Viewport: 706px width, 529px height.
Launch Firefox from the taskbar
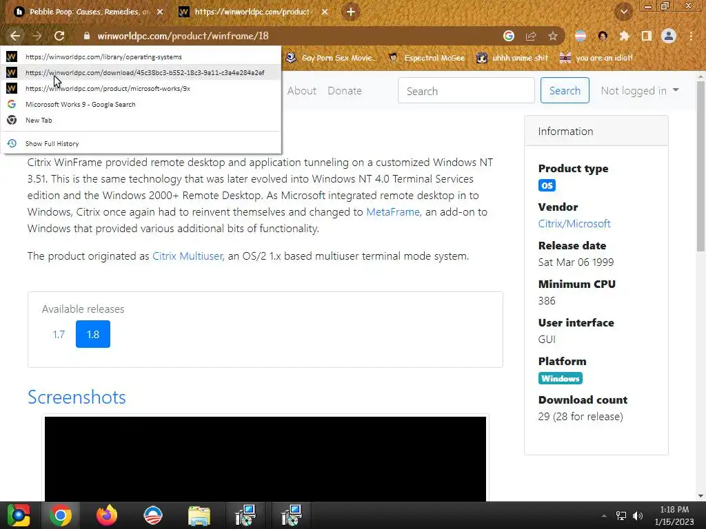point(107,515)
